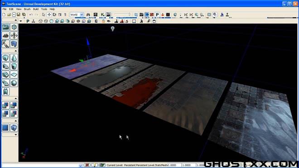
Task: Open the Brush menu
Action: pyautogui.click(x=27, y=9)
